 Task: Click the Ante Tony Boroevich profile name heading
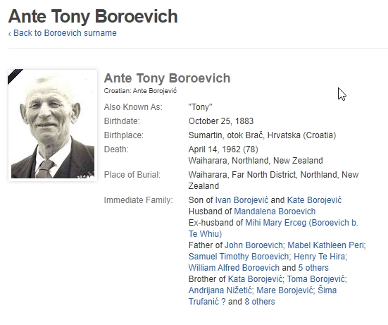[167, 78]
